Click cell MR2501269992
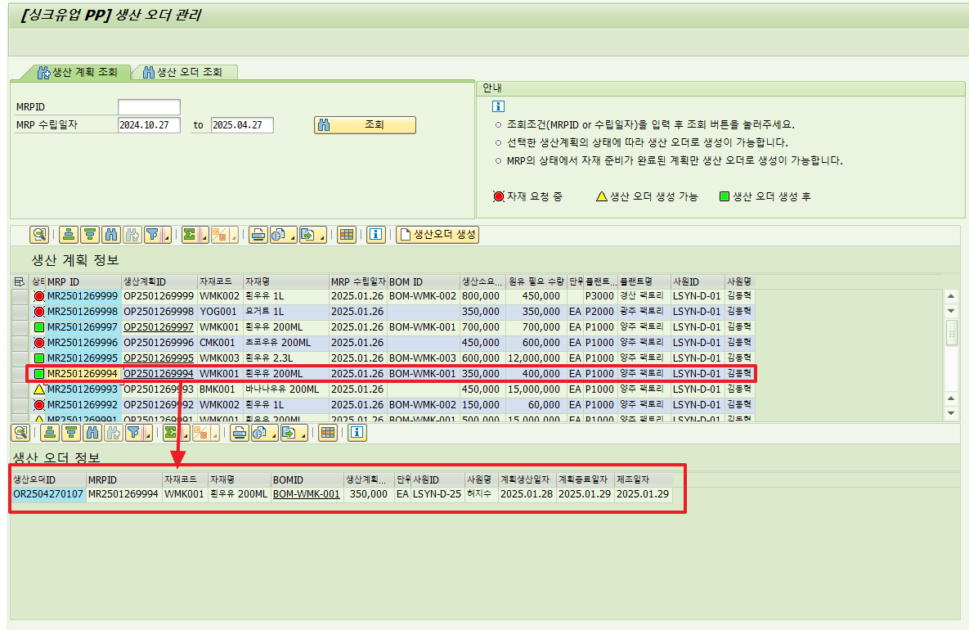This screenshot has height=630, width=969. pos(83,405)
